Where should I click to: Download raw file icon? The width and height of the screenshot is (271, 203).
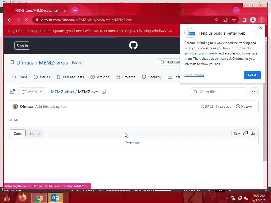click(253, 133)
